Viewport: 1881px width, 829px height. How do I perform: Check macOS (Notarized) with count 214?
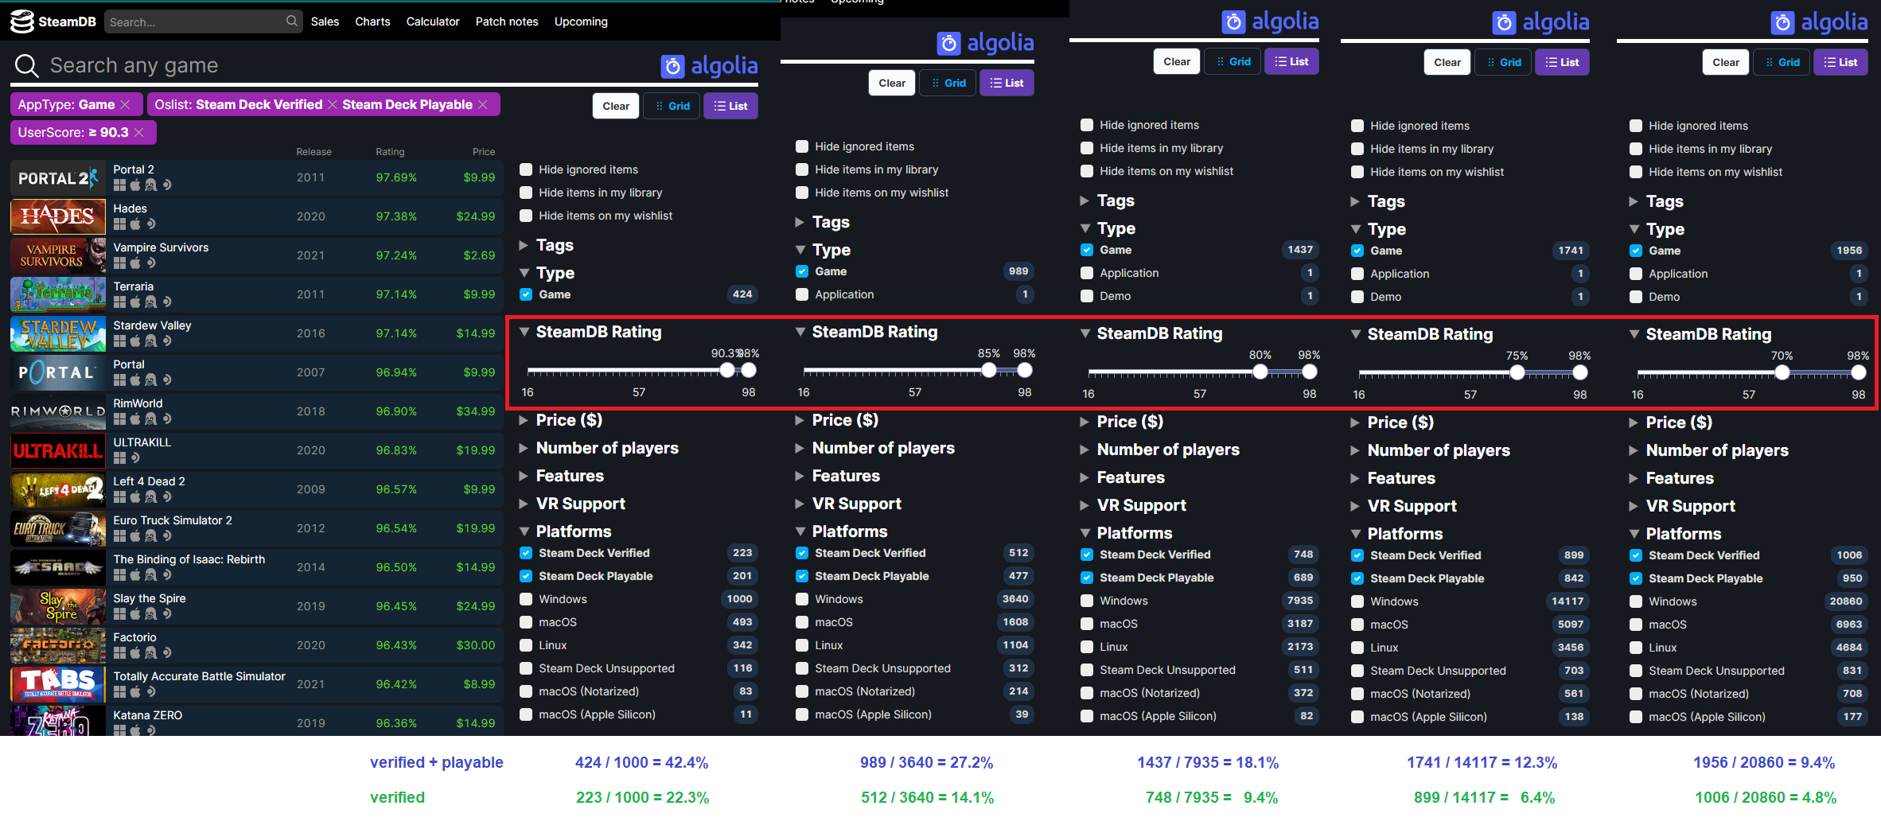point(802,691)
